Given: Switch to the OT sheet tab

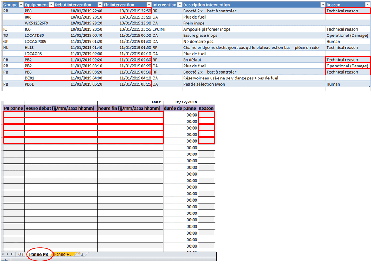Looking at the screenshot, I should click(21, 254).
